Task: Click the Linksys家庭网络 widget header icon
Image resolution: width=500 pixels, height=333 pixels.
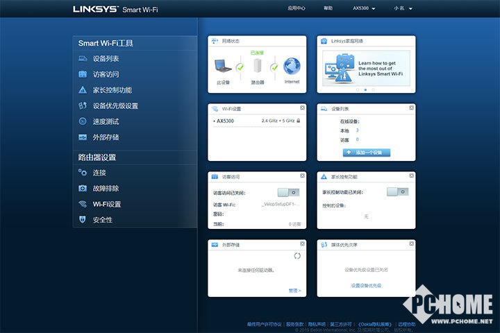Action: click(324, 41)
